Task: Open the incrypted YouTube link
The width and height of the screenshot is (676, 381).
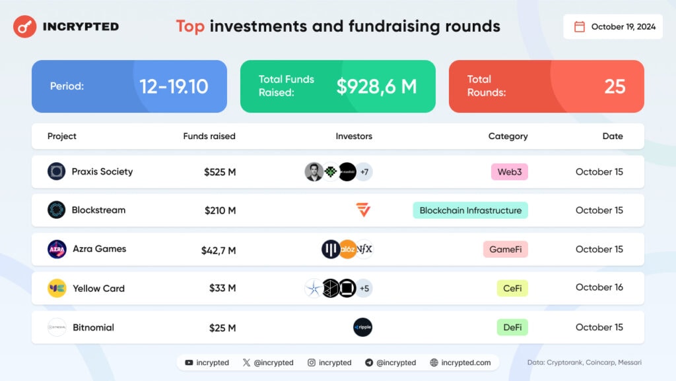Action: [207, 363]
